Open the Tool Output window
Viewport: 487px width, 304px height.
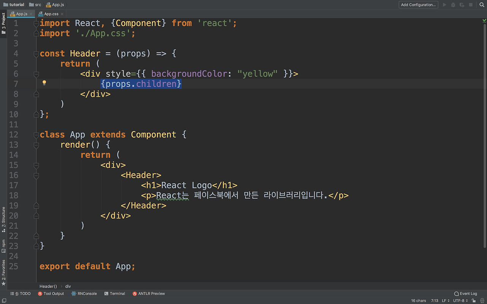(51, 294)
